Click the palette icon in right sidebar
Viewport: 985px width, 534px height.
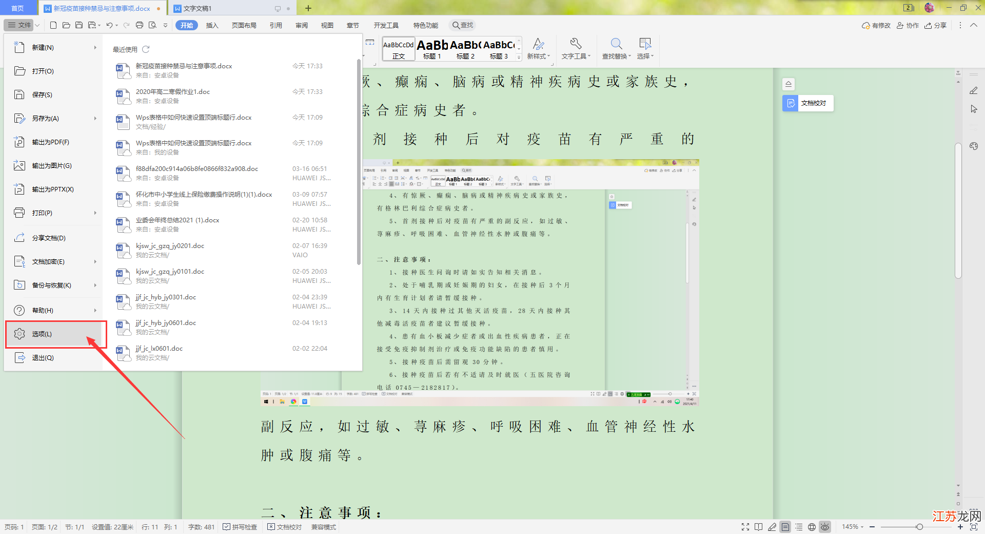[x=974, y=146]
